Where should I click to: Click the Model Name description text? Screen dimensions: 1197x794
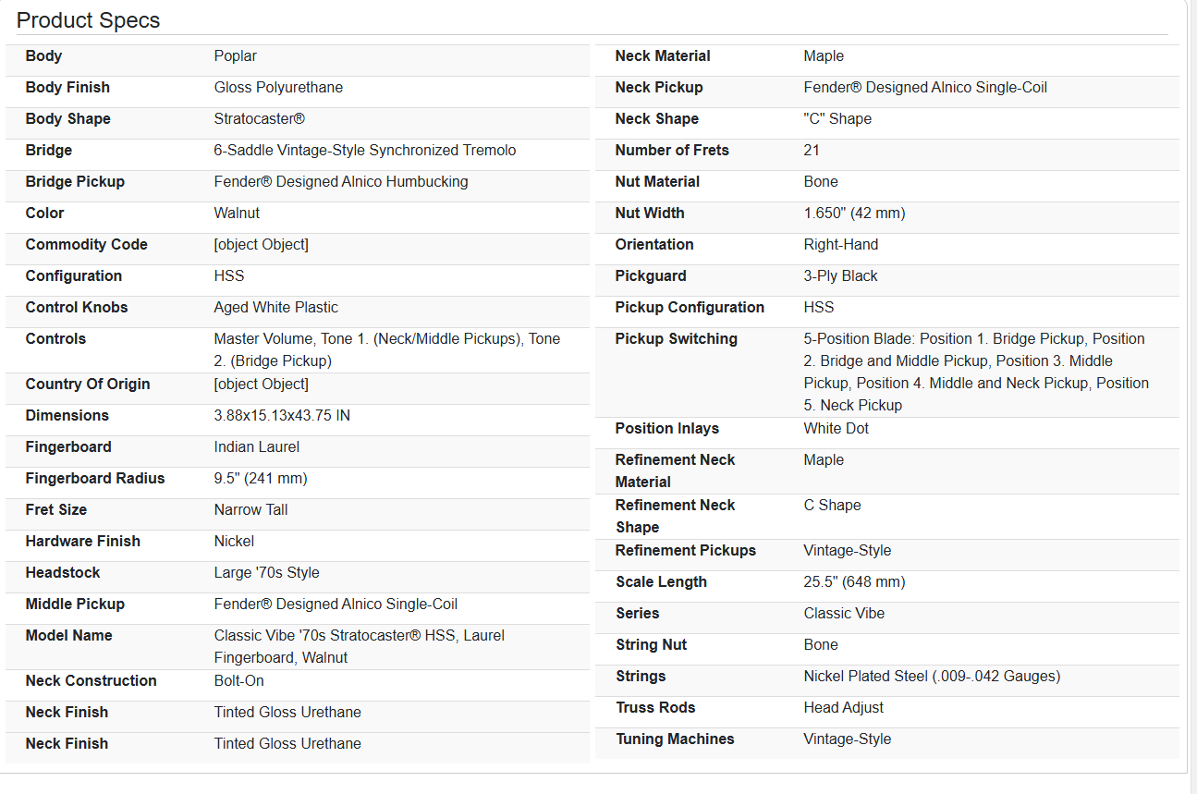click(x=360, y=647)
